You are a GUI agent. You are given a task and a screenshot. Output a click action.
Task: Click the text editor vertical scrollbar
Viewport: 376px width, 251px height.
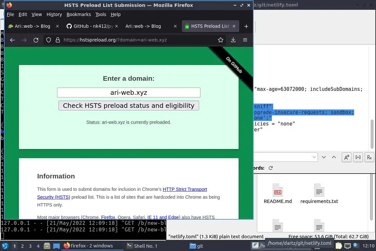(372, 135)
